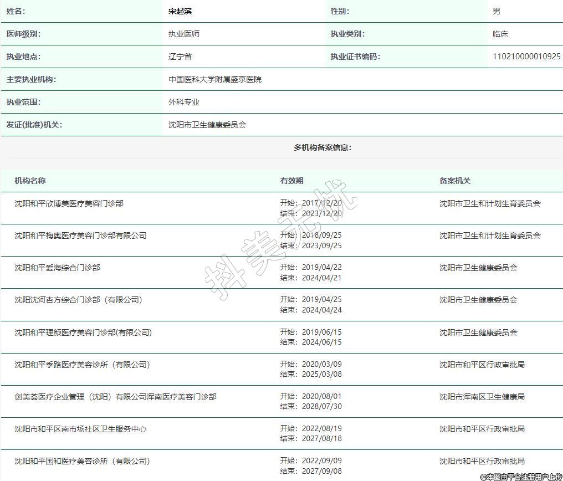The height and width of the screenshot is (481, 563).
Task: Click the 外科专业 practice scope value
Action: [184, 102]
